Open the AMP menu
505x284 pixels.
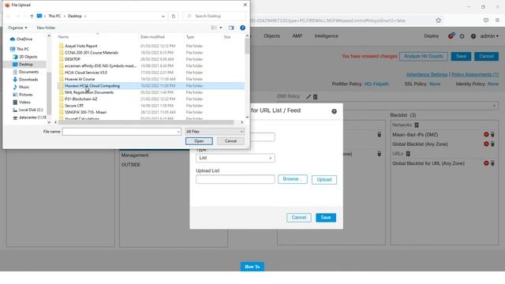pyautogui.click(x=297, y=36)
